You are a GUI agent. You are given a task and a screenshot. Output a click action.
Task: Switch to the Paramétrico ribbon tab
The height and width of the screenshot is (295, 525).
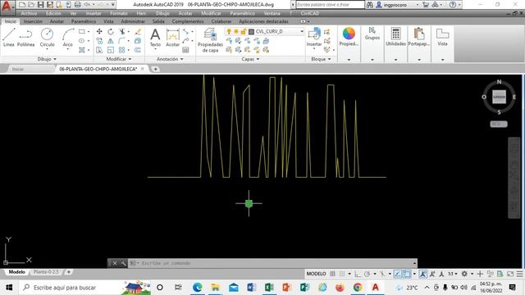pyautogui.click(x=84, y=21)
